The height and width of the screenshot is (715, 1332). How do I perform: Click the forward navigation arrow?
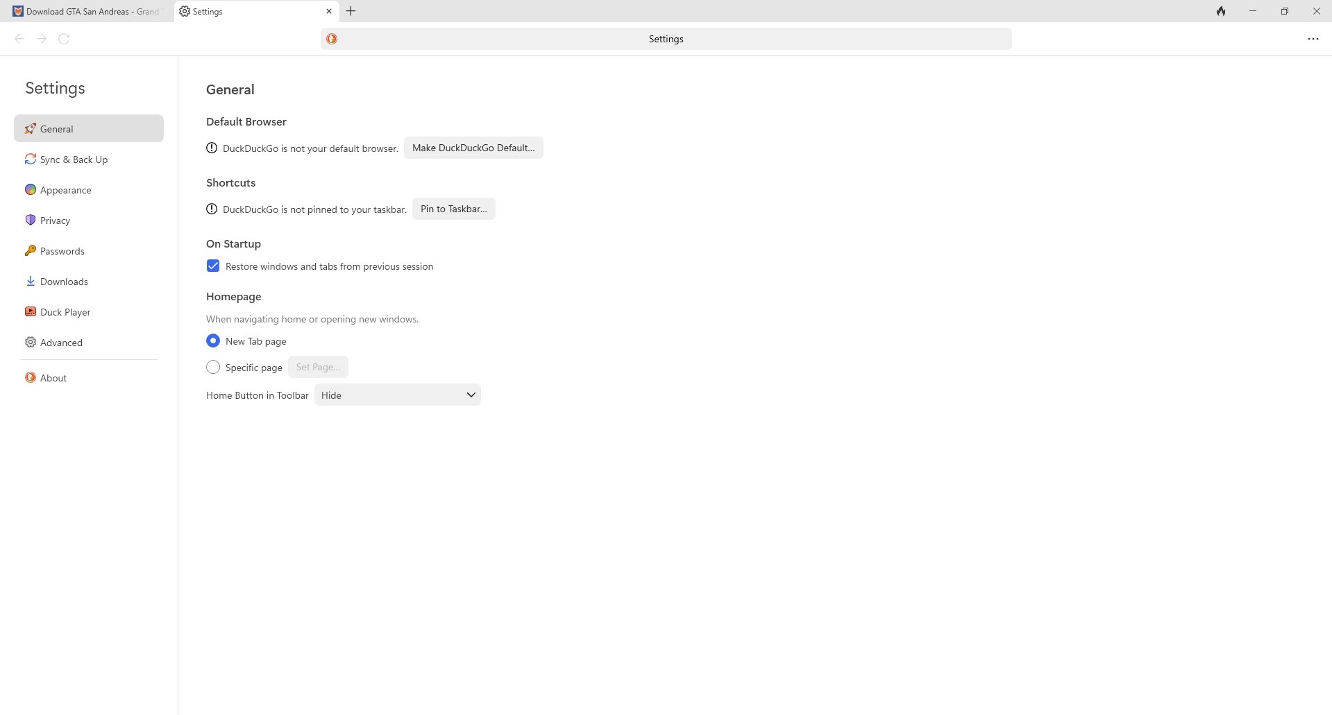(42, 39)
